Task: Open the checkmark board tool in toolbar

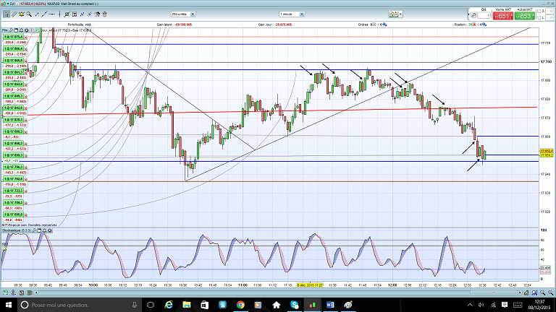Action: click(x=67, y=14)
